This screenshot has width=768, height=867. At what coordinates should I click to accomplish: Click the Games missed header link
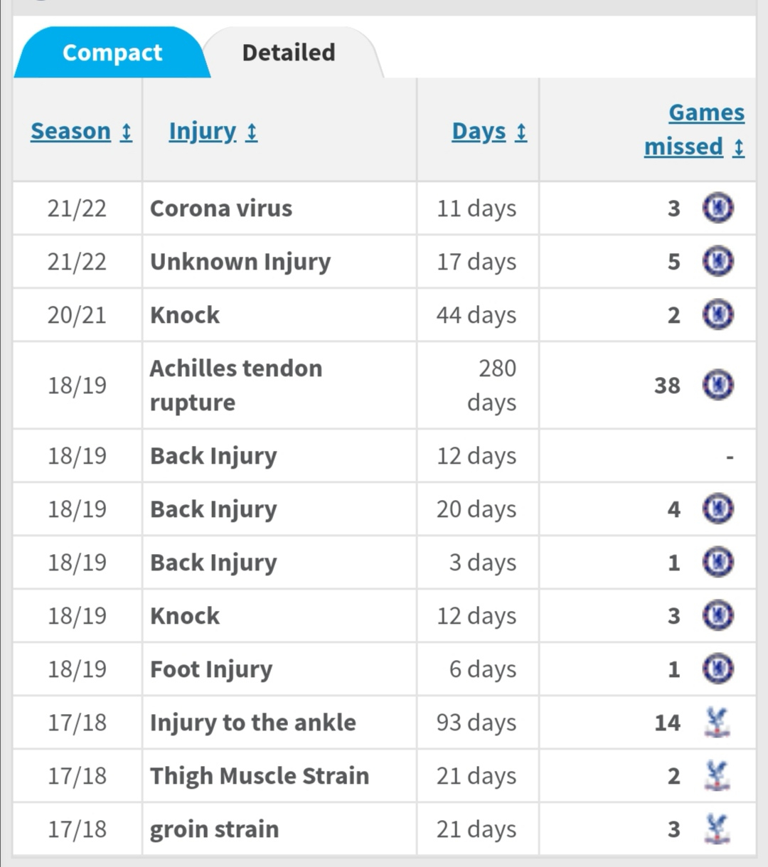pyautogui.click(x=694, y=129)
